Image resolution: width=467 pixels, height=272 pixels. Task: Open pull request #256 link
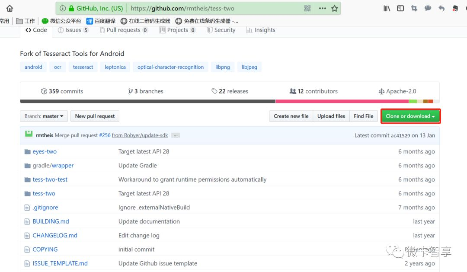[x=105, y=135]
